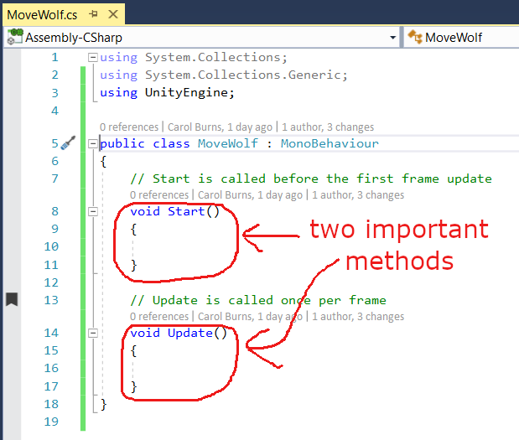Open 'Carol Burns, 1 day ago' above Start method

coord(250,194)
